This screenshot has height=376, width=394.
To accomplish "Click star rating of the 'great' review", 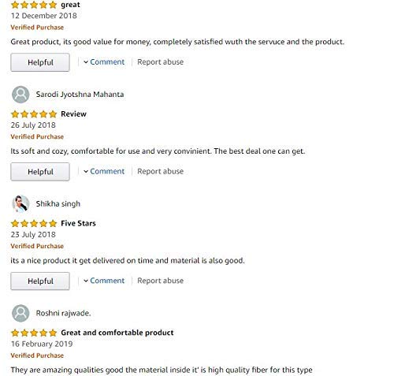I will click(34, 5).
